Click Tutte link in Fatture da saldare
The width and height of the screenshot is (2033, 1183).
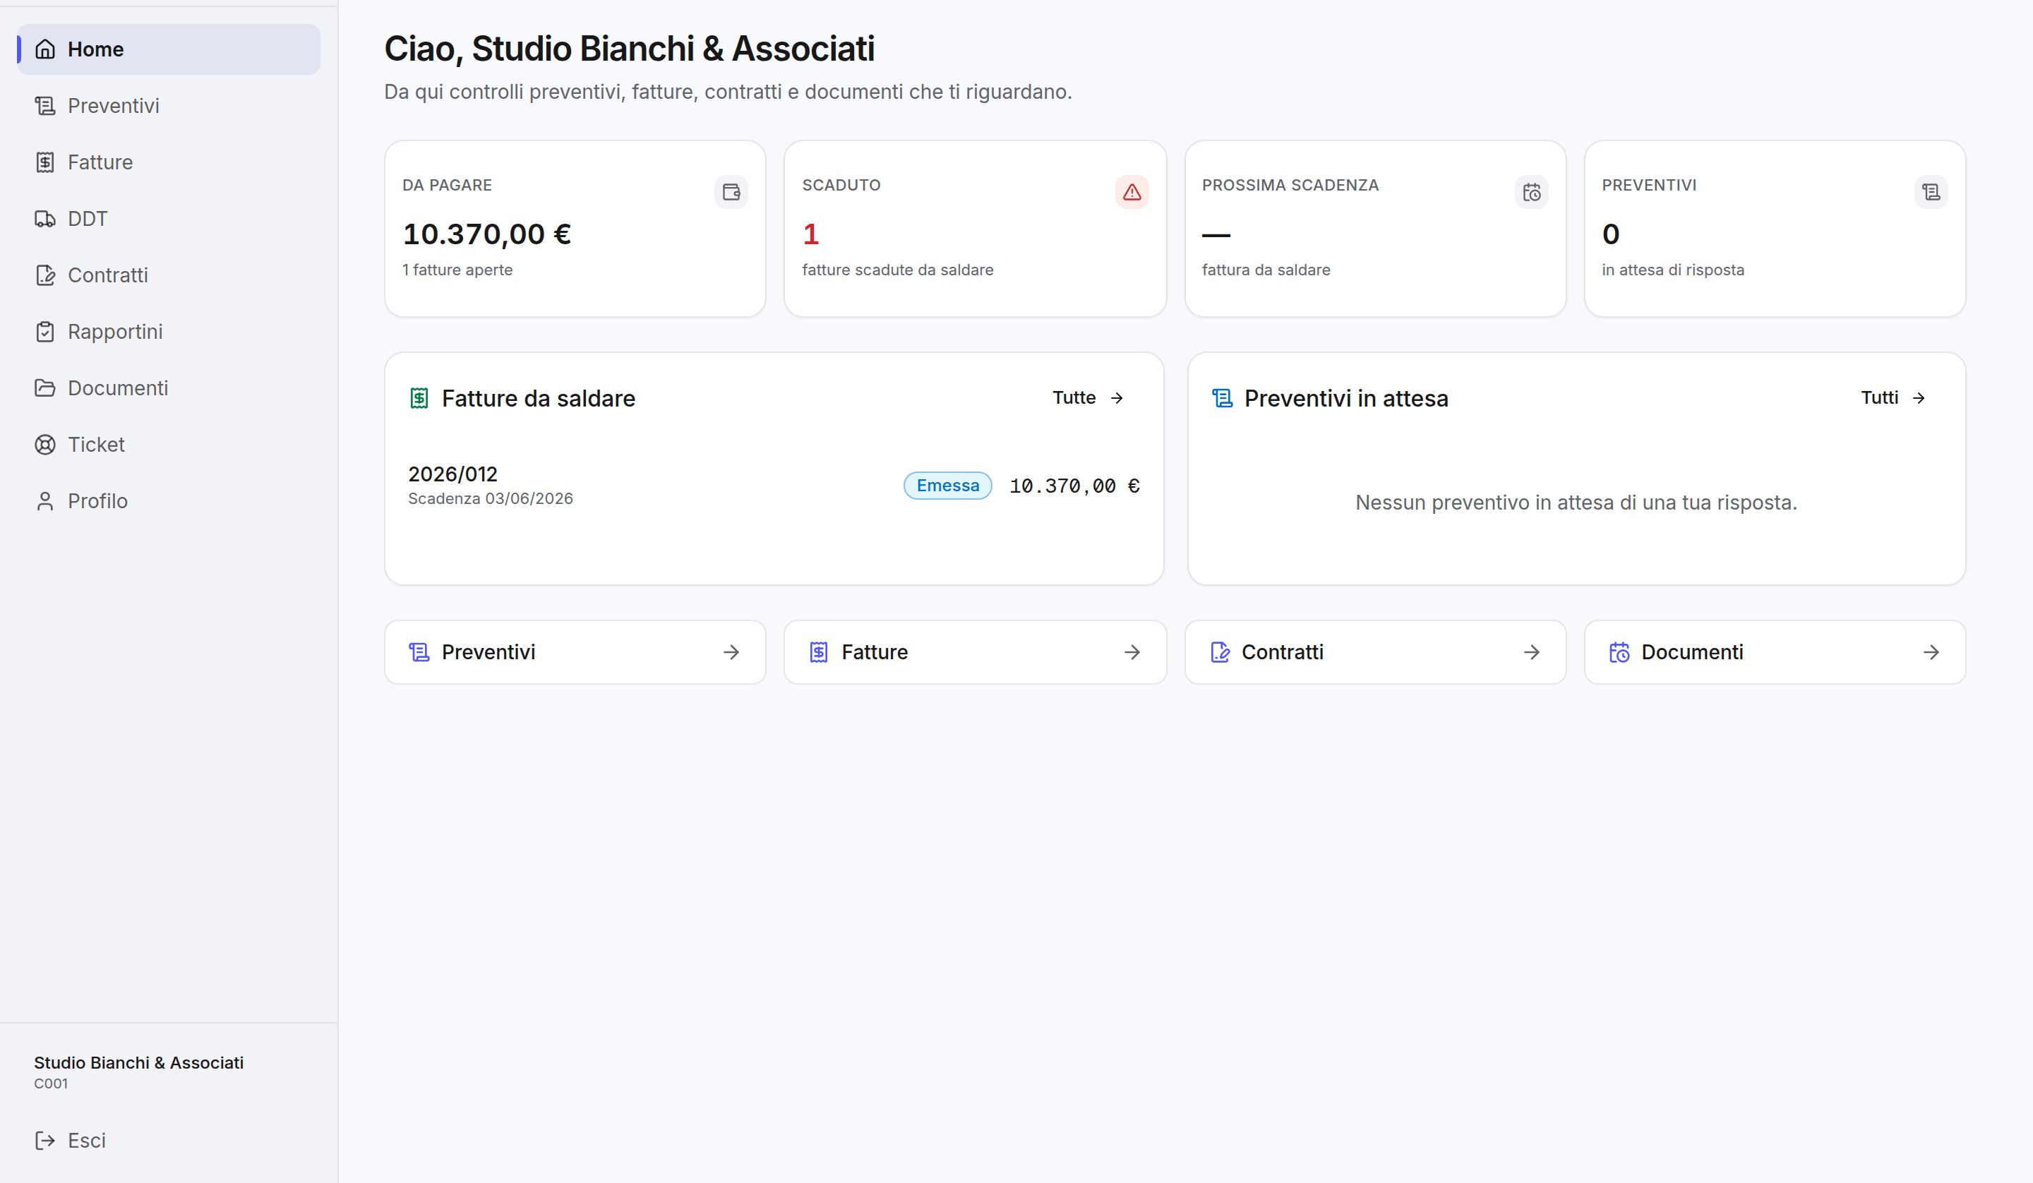(1089, 398)
